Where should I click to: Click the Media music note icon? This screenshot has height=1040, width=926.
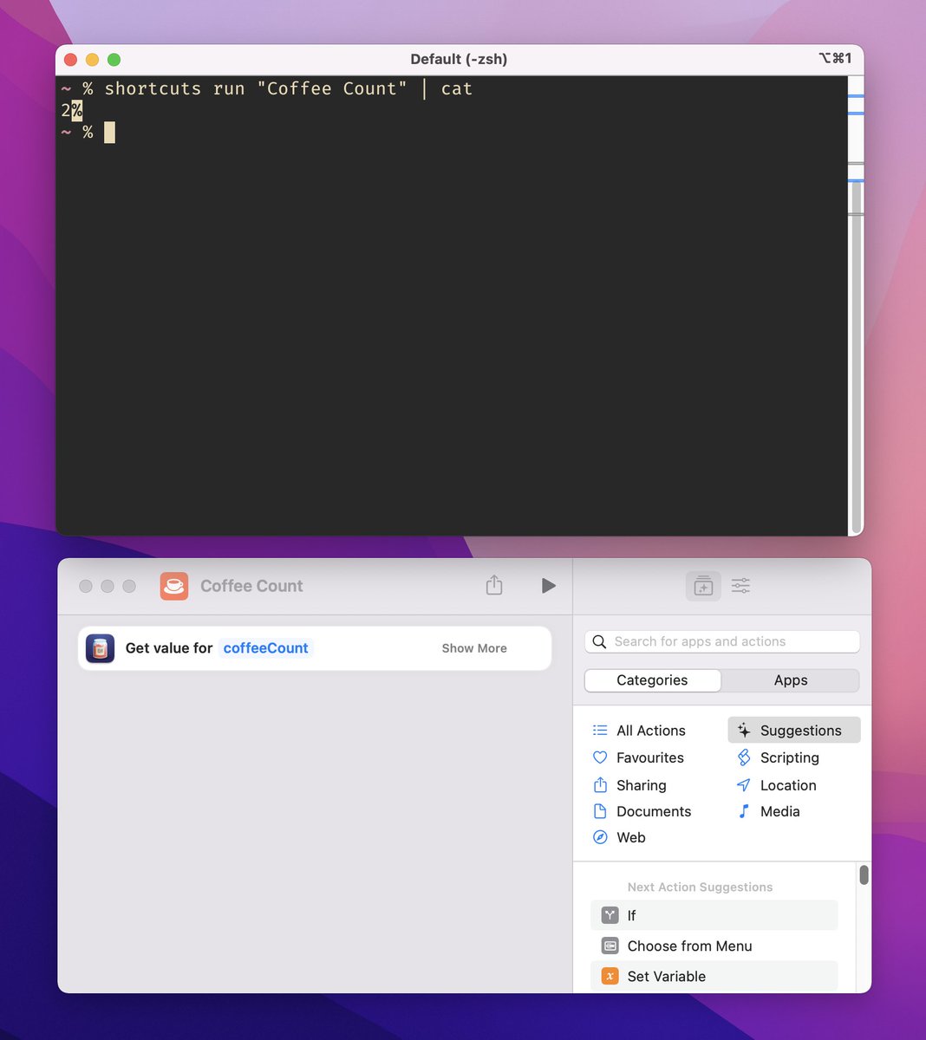tap(744, 811)
